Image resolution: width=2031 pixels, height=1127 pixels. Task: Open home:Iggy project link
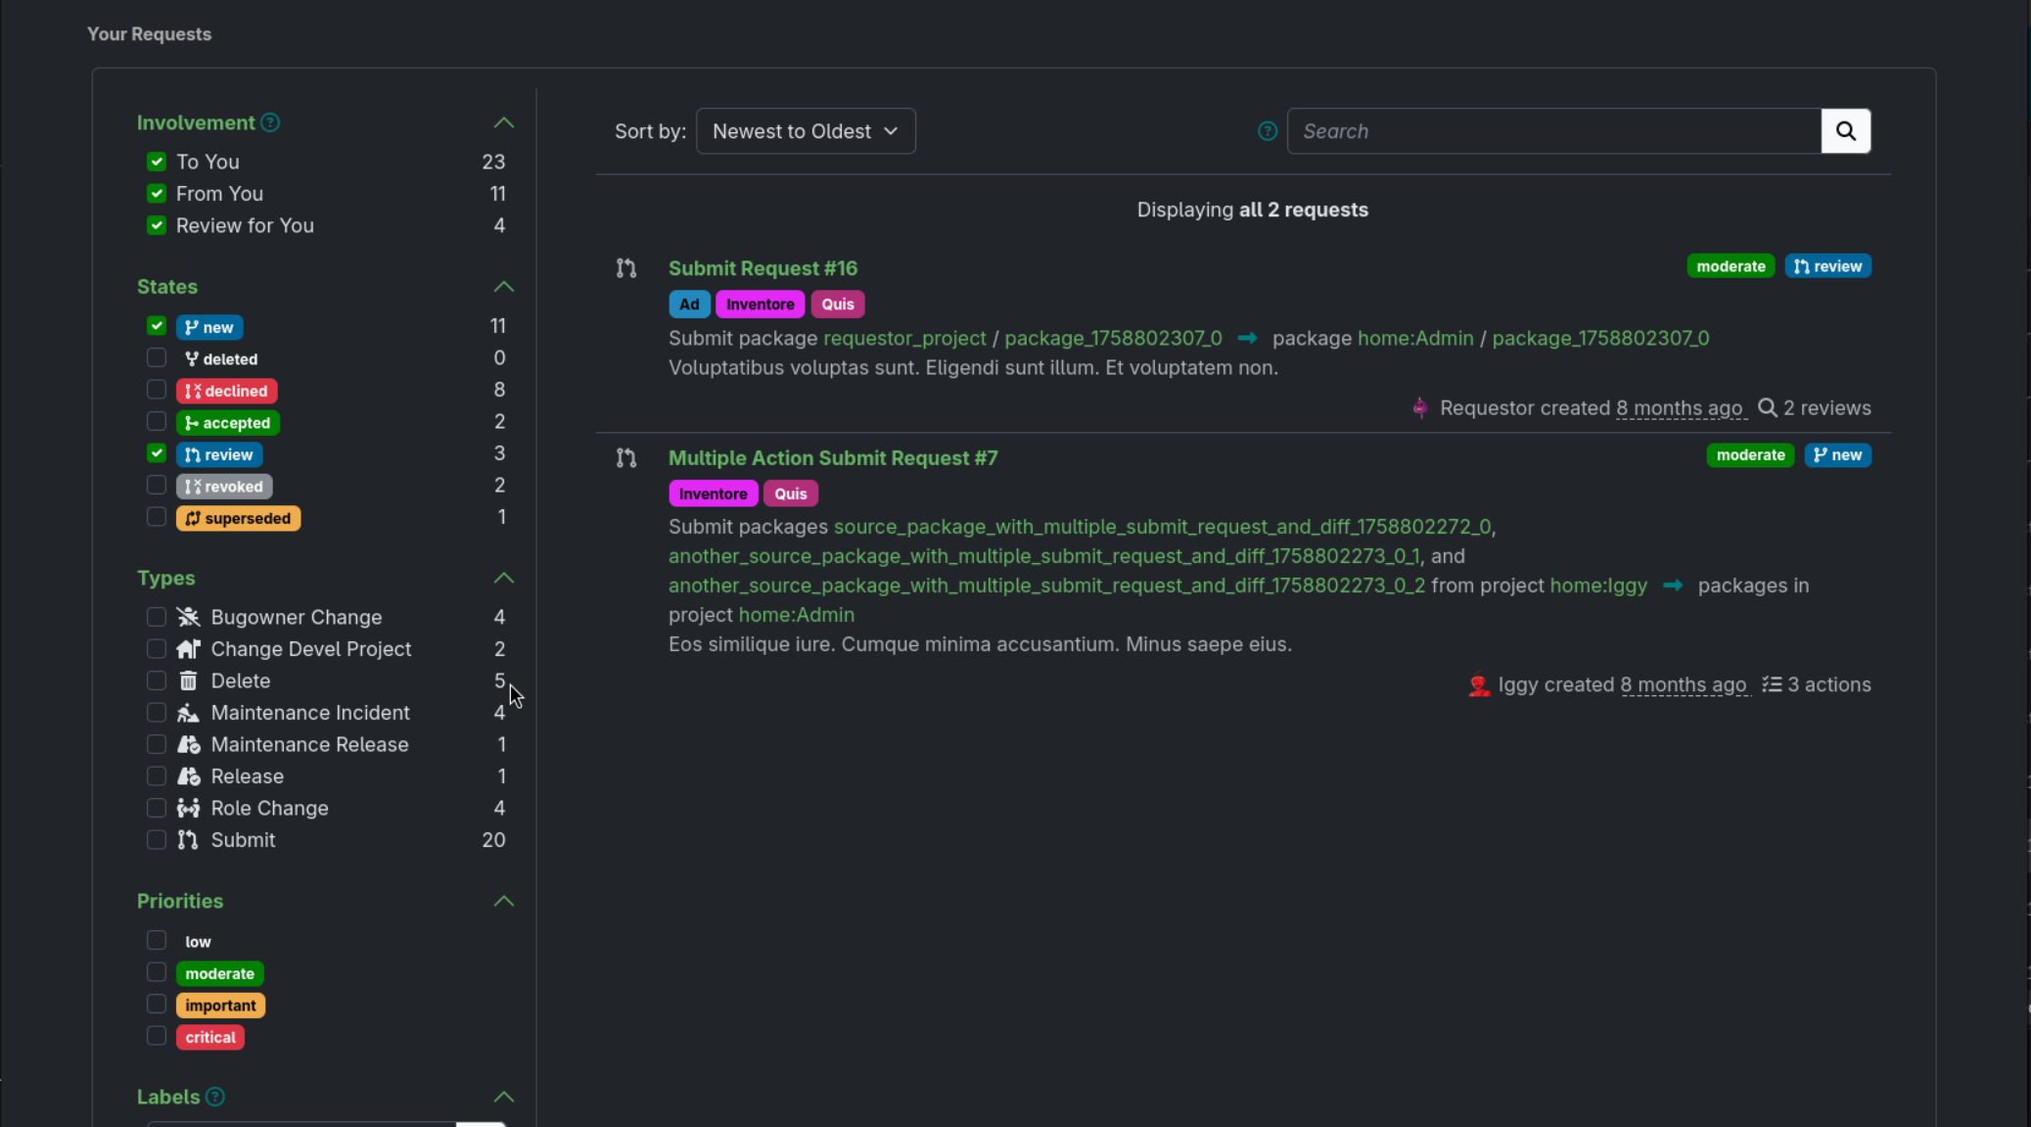[x=1598, y=586]
